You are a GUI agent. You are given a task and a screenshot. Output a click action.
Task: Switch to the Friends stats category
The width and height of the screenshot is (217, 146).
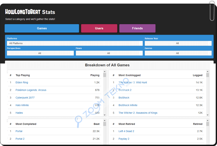tap(137, 28)
